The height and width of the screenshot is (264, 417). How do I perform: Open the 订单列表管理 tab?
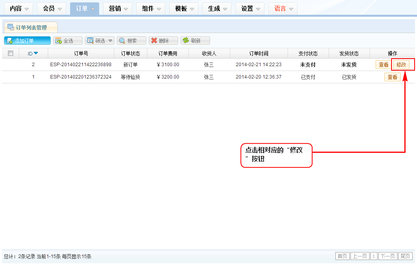point(31,28)
